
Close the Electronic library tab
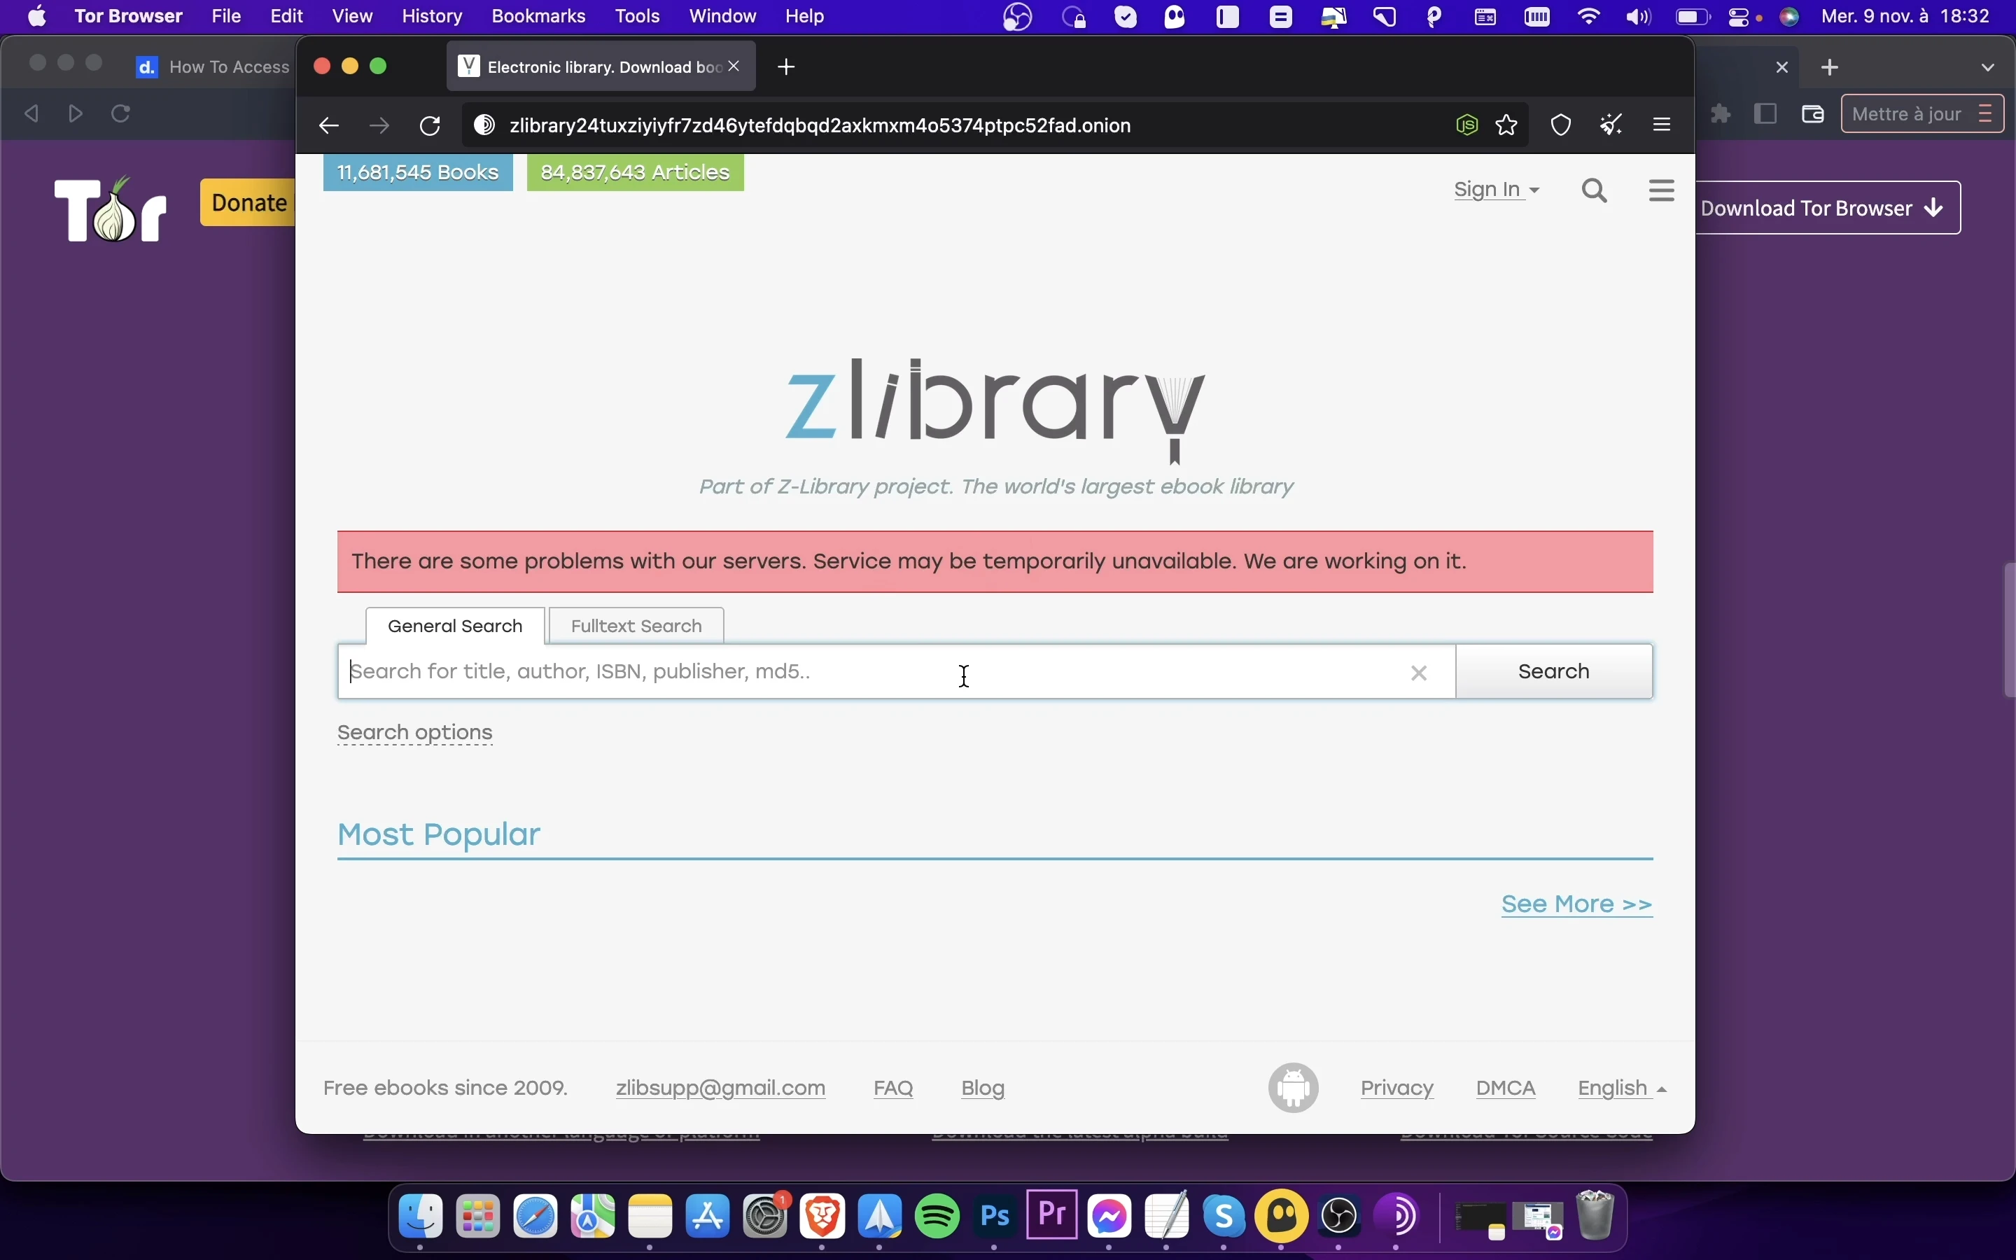coord(735,66)
